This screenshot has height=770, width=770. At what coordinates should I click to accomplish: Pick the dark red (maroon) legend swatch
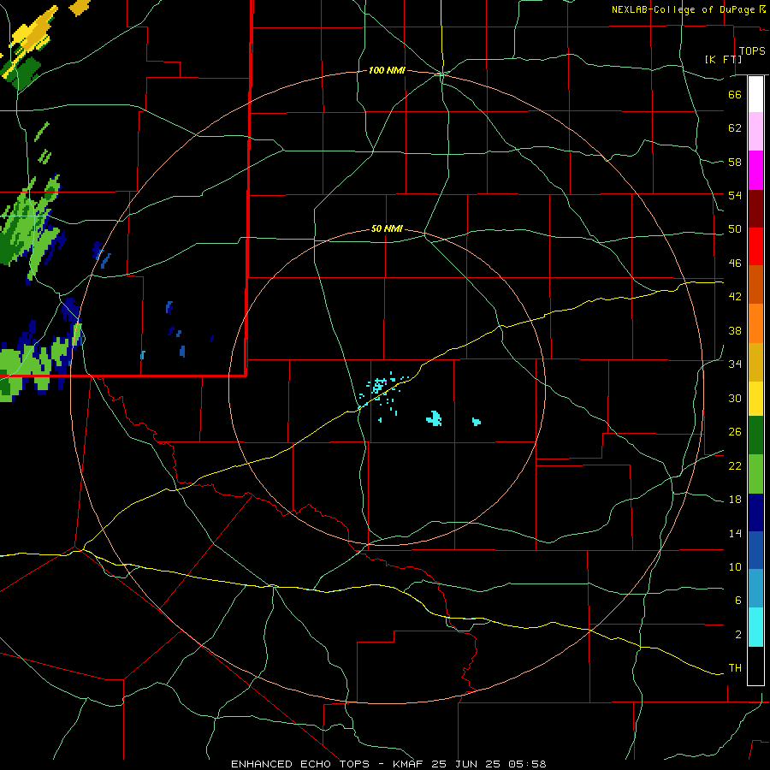click(x=755, y=209)
